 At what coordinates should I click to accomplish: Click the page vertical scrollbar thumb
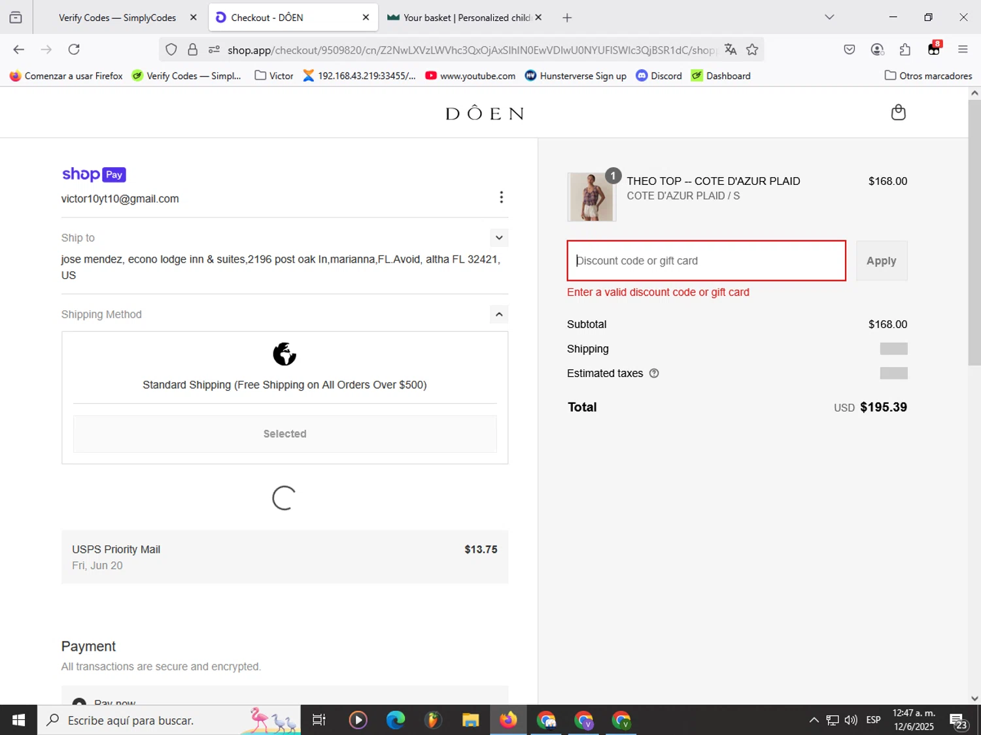tap(974, 233)
